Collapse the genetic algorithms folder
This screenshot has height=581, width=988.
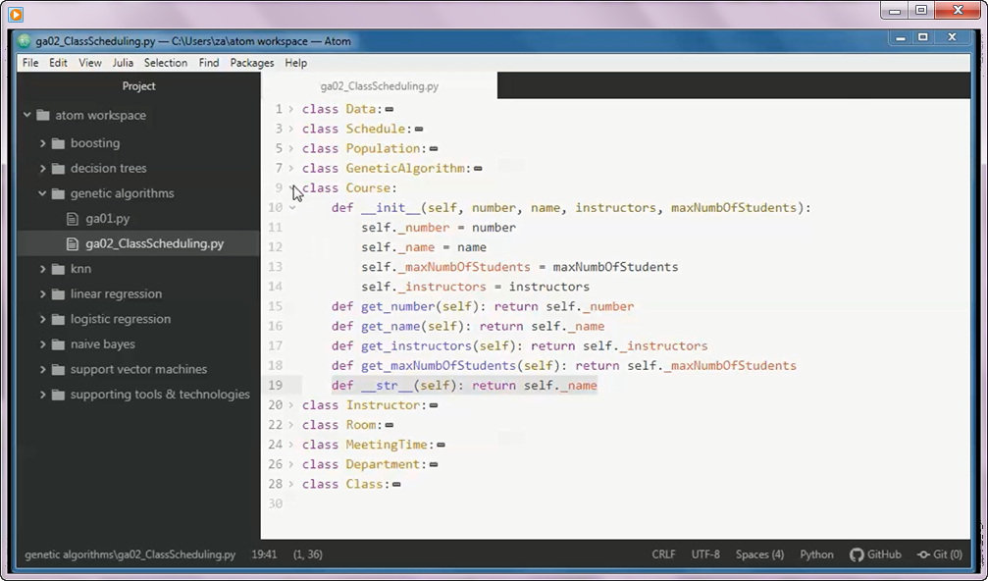coord(43,193)
